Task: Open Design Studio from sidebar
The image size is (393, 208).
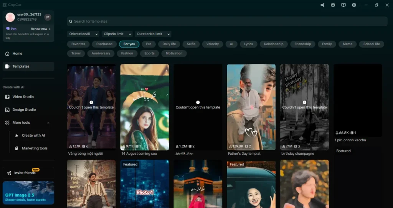Action: click(x=28, y=110)
